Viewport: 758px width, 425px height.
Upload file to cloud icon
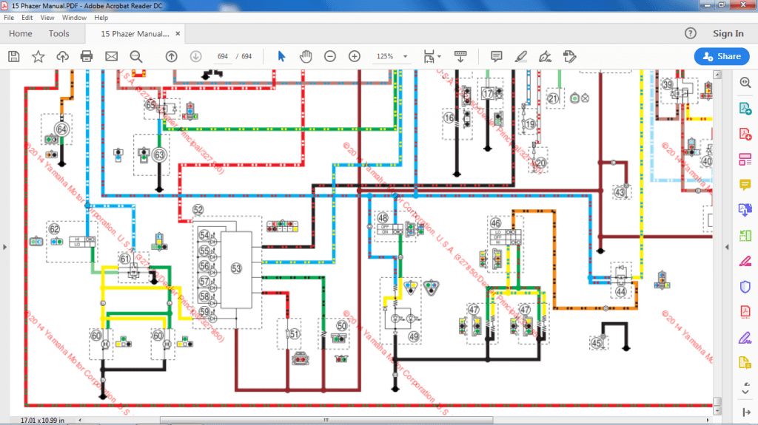pyautogui.click(x=62, y=56)
